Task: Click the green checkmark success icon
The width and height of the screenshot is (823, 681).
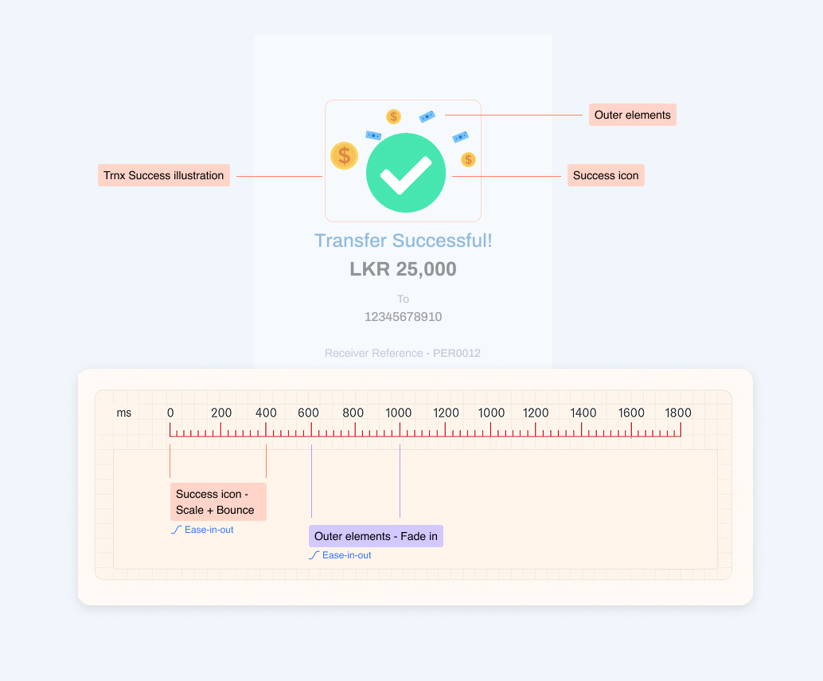Action: click(x=406, y=173)
